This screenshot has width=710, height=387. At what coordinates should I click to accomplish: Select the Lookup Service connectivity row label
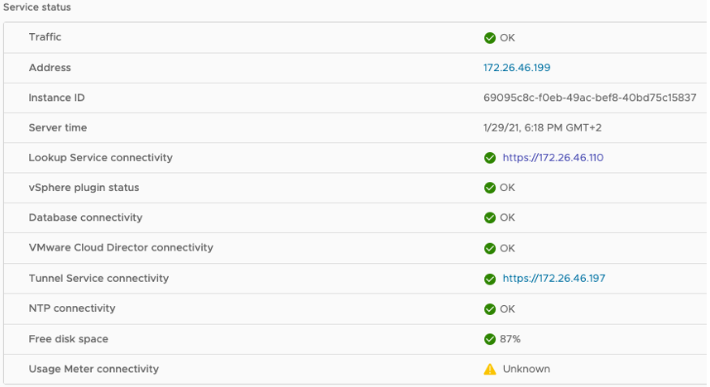pyautogui.click(x=100, y=157)
